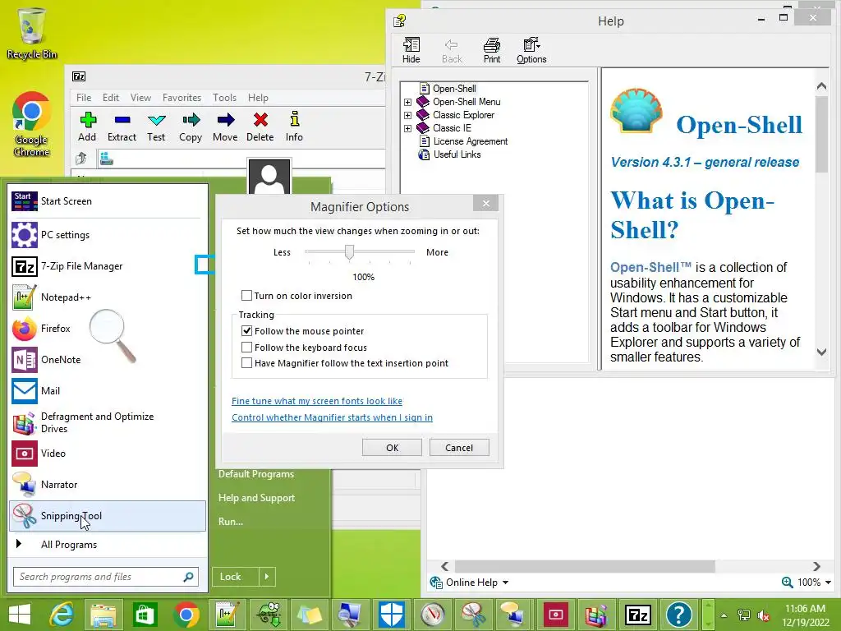Click the Delete icon in 7-Zip toolbar
Viewport: 841px width, 631px height.
pyautogui.click(x=260, y=120)
